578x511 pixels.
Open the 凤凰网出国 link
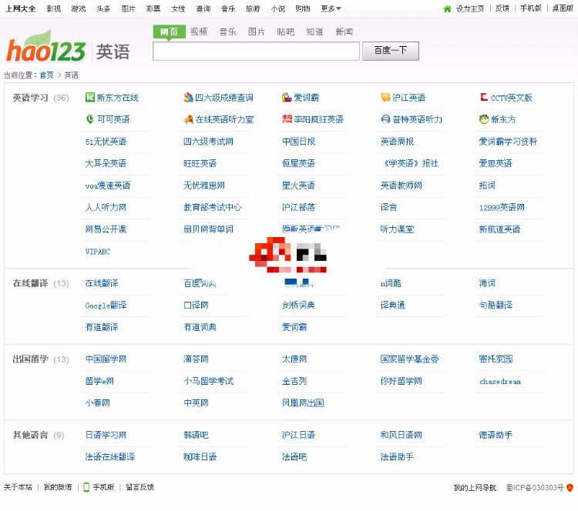coord(303,402)
